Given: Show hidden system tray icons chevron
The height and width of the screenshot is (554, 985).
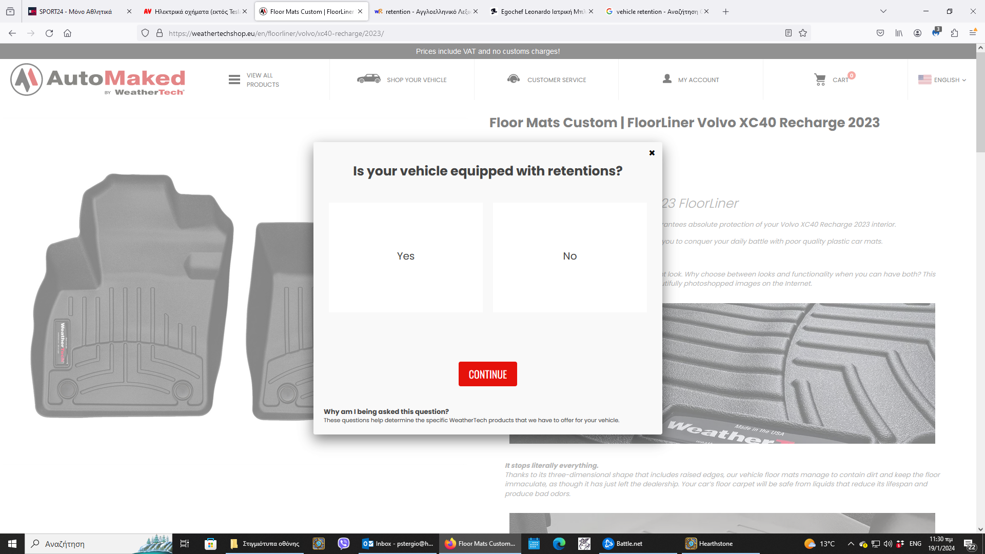Looking at the screenshot, I should [x=851, y=544].
